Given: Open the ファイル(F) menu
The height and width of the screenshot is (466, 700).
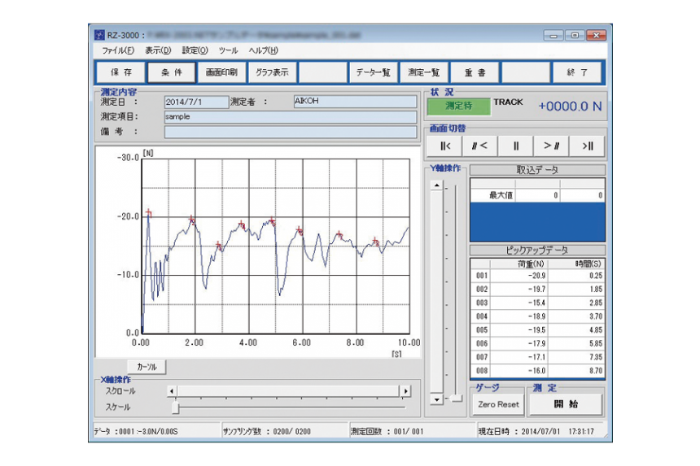Looking at the screenshot, I should point(118,50).
